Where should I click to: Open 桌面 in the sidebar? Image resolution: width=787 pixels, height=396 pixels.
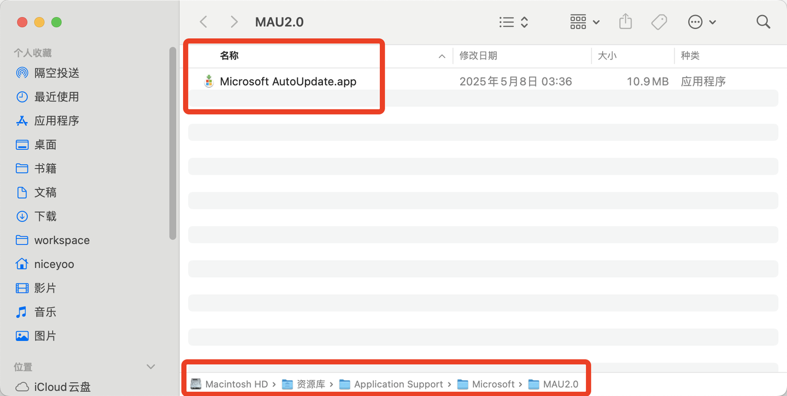[x=45, y=145]
